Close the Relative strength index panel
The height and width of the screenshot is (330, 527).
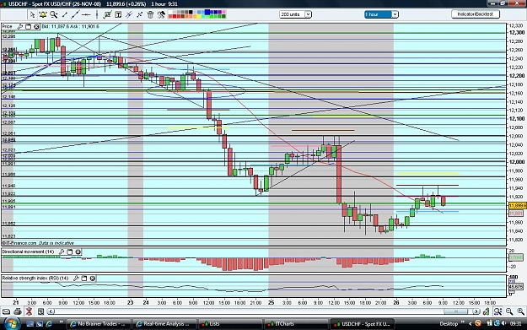click(93, 279)
